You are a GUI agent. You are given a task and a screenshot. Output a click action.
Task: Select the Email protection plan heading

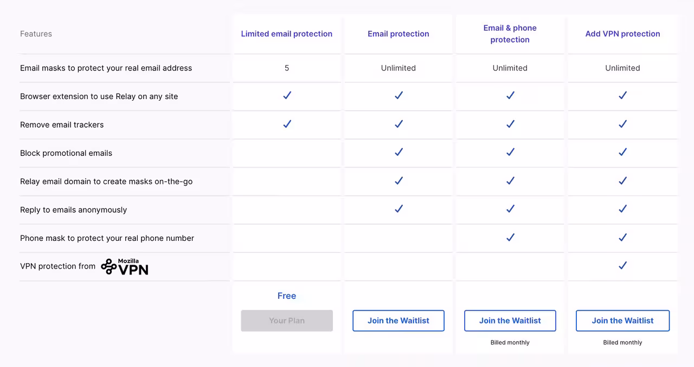399,34
